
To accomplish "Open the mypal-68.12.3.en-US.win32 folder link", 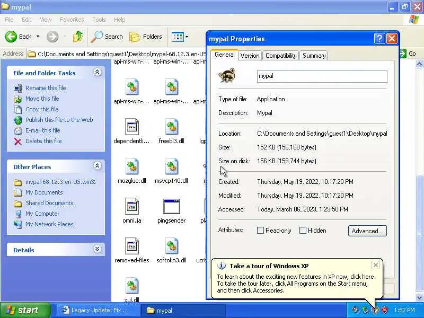I will tap(60, 182).
